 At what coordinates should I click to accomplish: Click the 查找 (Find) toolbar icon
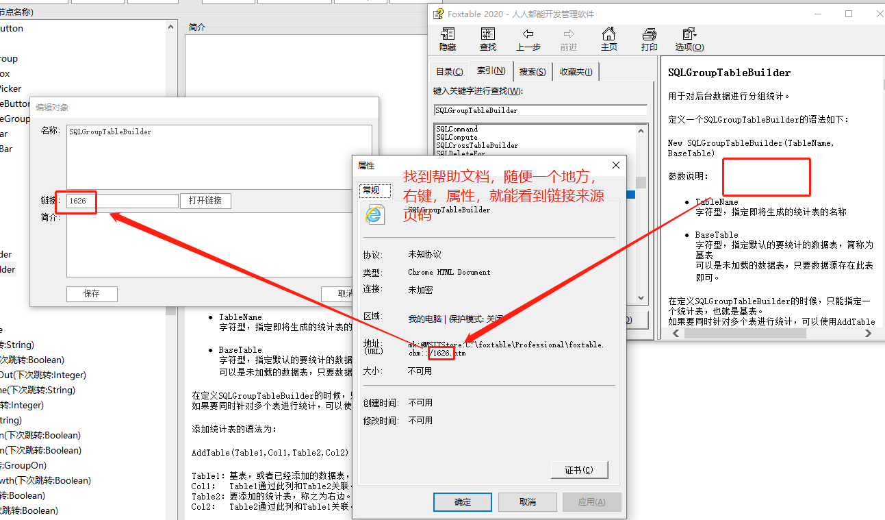488,40
